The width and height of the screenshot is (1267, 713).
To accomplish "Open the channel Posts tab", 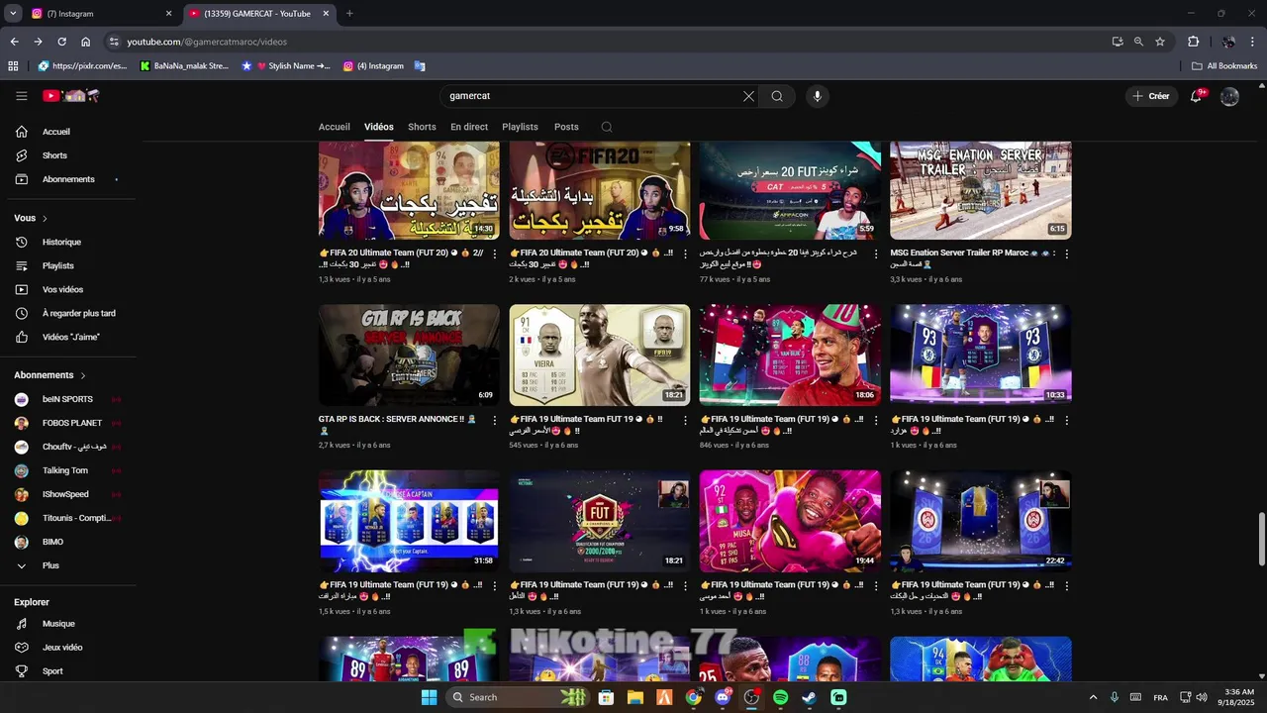I will pos(566,127).
